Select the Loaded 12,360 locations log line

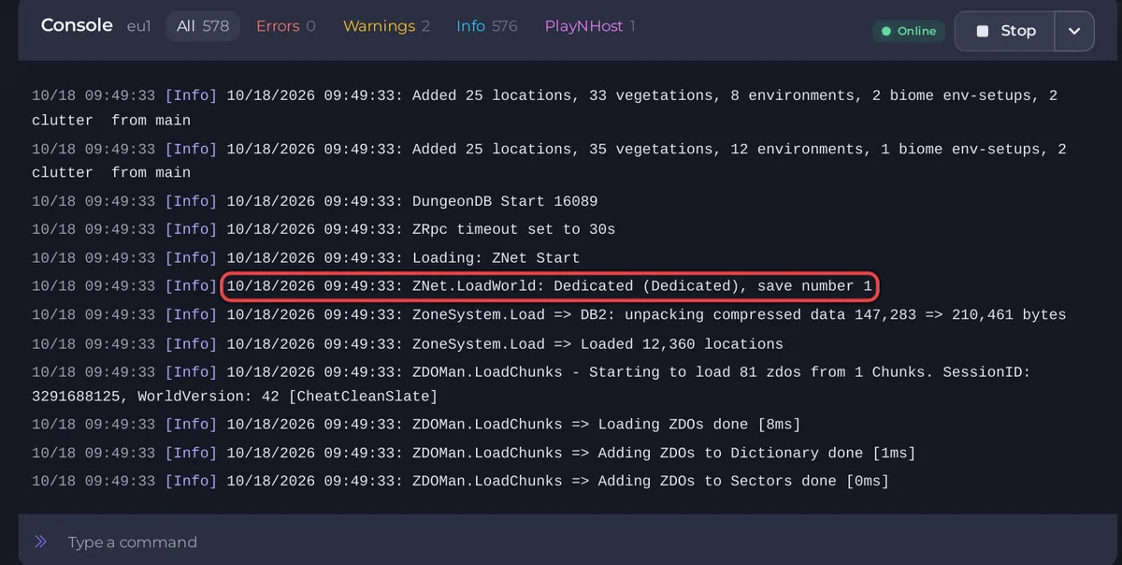(x=408, y=344)
